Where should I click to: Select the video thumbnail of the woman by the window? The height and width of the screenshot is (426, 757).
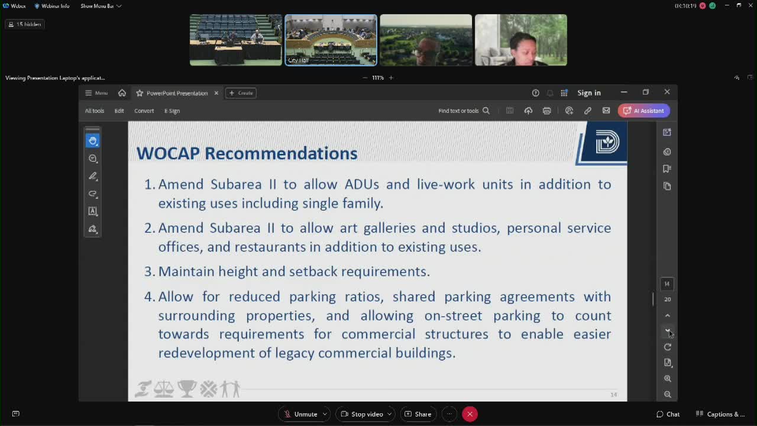(520, 40)
